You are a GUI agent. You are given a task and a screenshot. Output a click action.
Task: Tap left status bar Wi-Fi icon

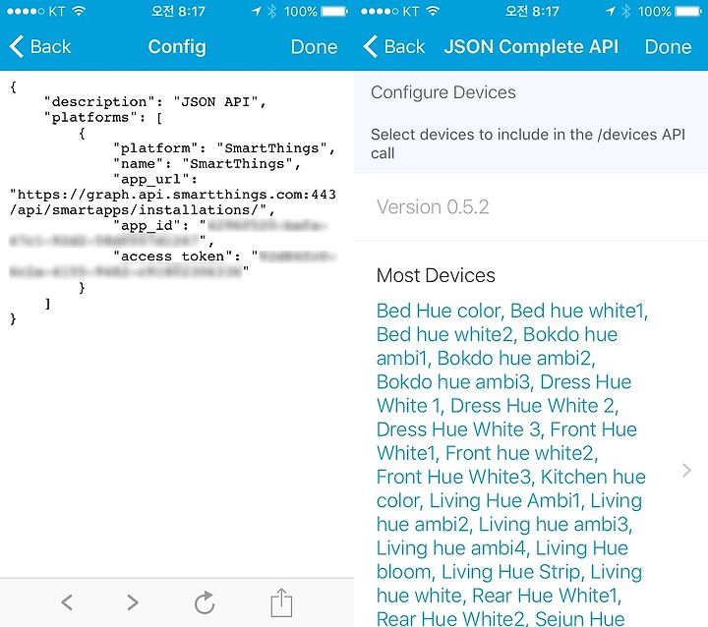[x=79, y=11]
